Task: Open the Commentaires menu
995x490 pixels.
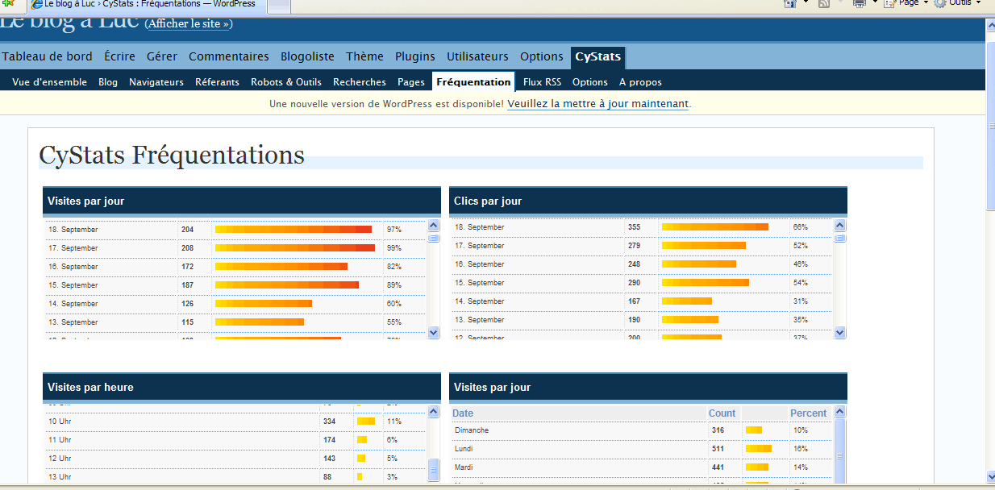Action: (229, 56)
